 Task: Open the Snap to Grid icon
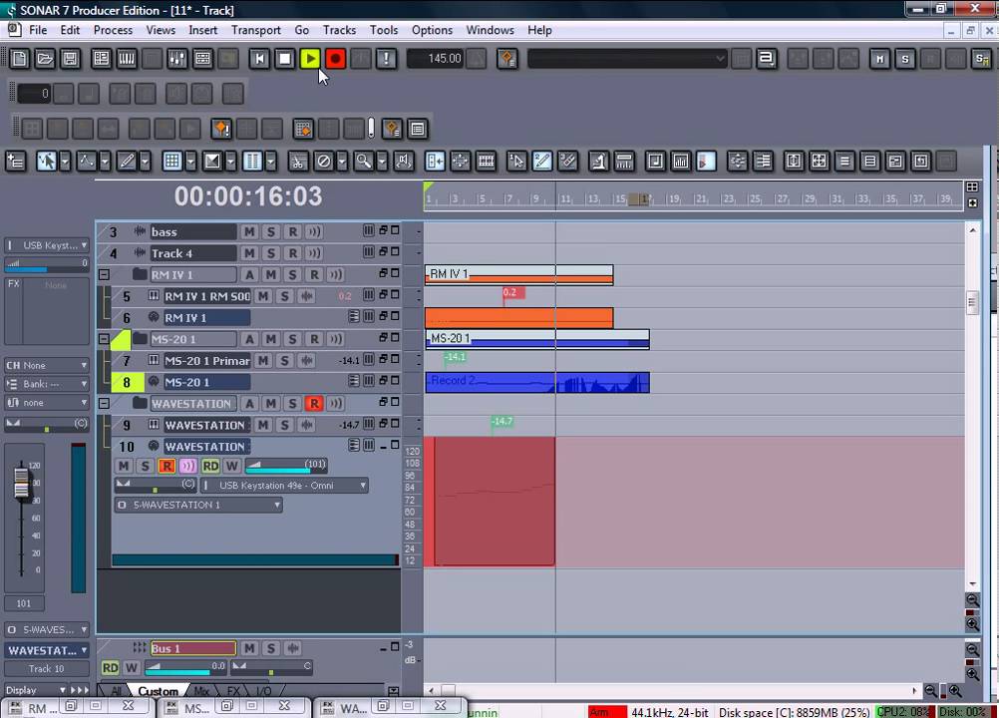pyautogui.click(x=172, y=162)
